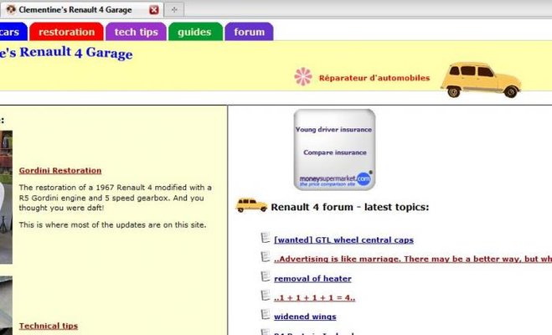Click the page icon next to widened wings
This screenshot has height=335, width=552.
coord(266,315)
